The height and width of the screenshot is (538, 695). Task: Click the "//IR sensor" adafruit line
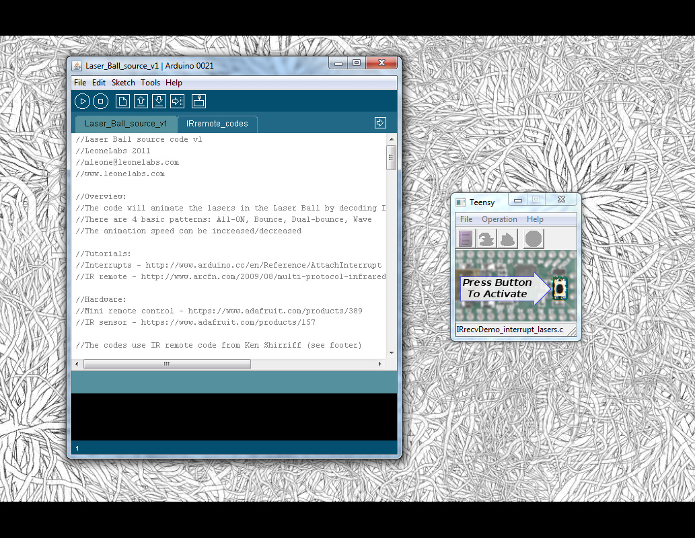pos(196,323)
